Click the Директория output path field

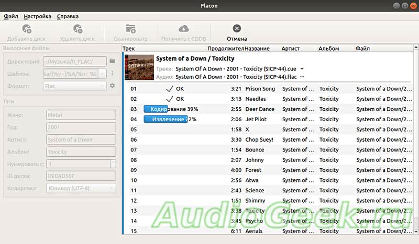point(74,62)
